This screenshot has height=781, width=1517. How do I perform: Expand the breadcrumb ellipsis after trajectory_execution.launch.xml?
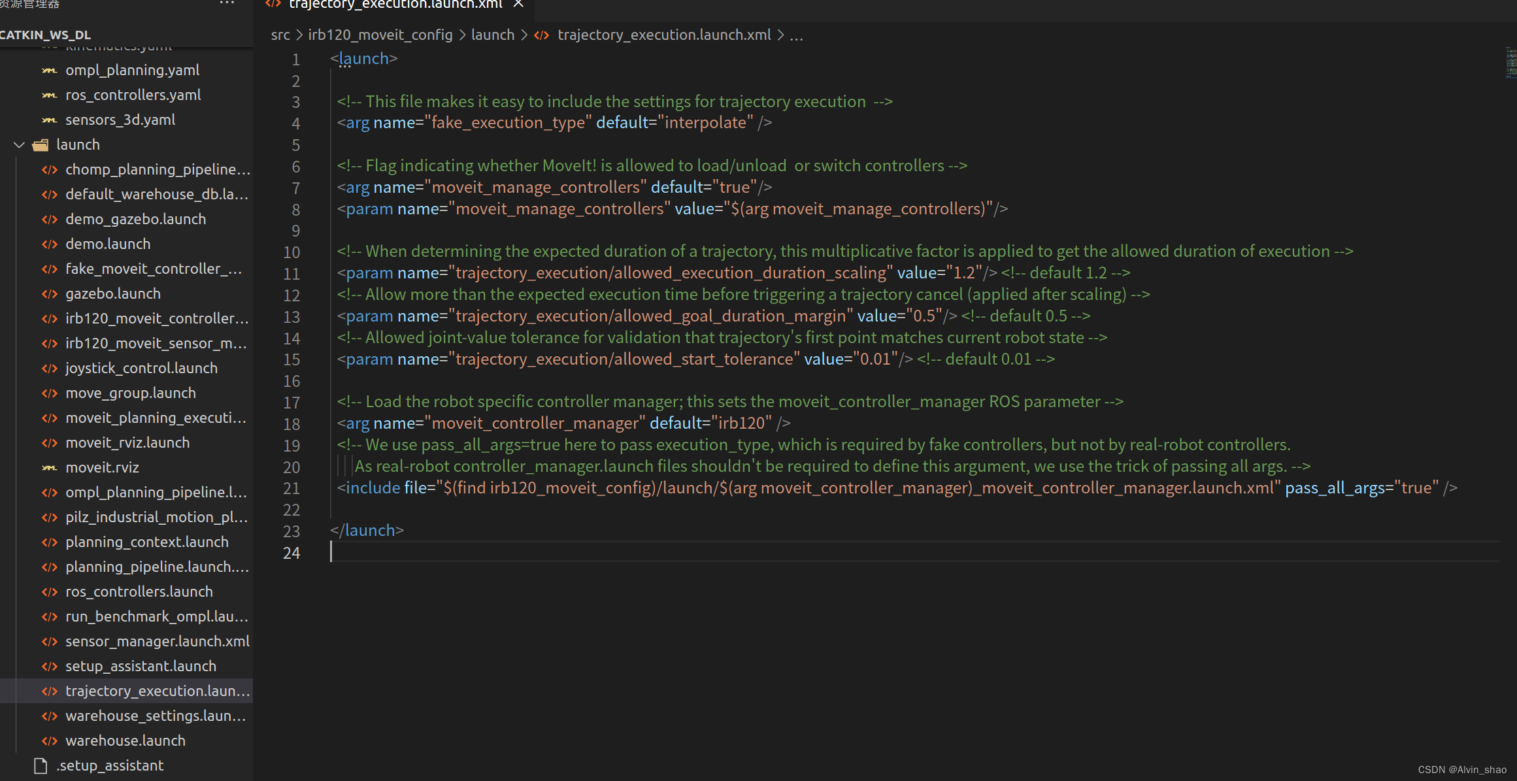797,35
